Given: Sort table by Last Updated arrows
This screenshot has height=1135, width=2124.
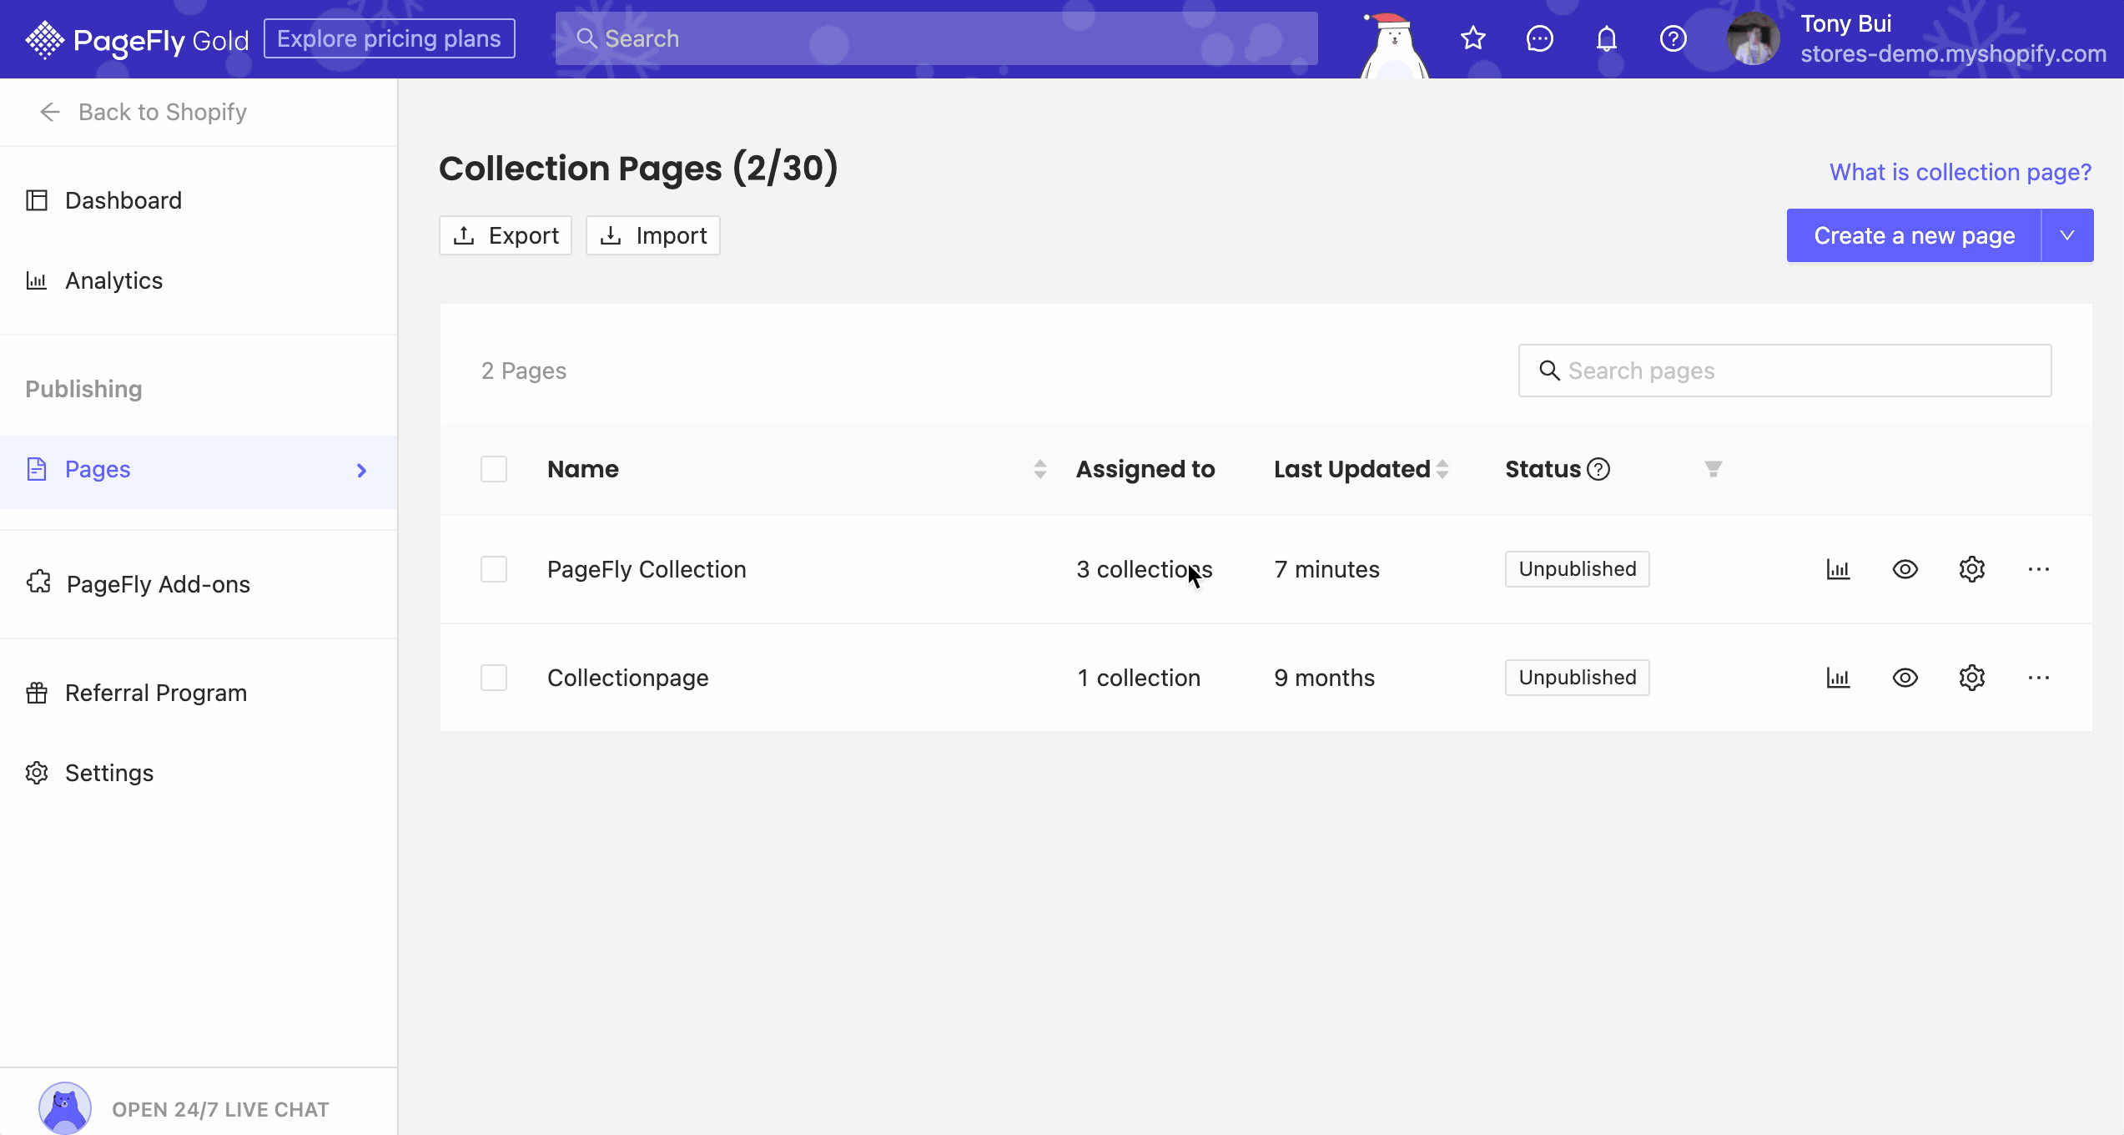Looking at the screenshot, I should click(1442, 469).
